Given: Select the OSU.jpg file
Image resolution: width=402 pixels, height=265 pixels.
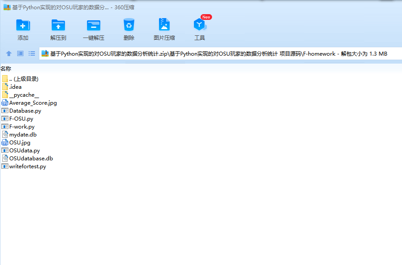Looking at the screenshot, I should pos(16,143).
